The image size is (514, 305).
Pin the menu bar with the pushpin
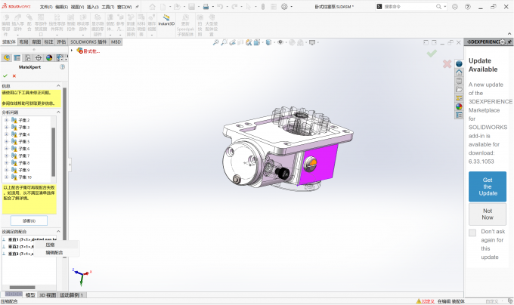(x=137, y=7)
